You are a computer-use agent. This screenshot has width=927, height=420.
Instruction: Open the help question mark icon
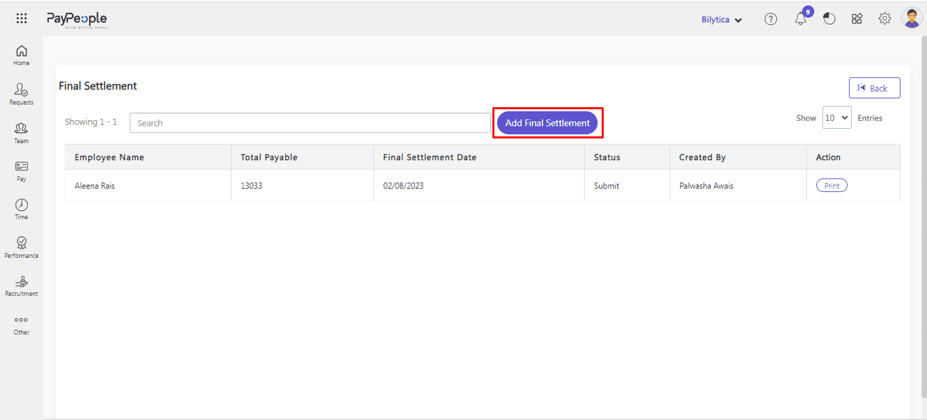coord(770,19)
